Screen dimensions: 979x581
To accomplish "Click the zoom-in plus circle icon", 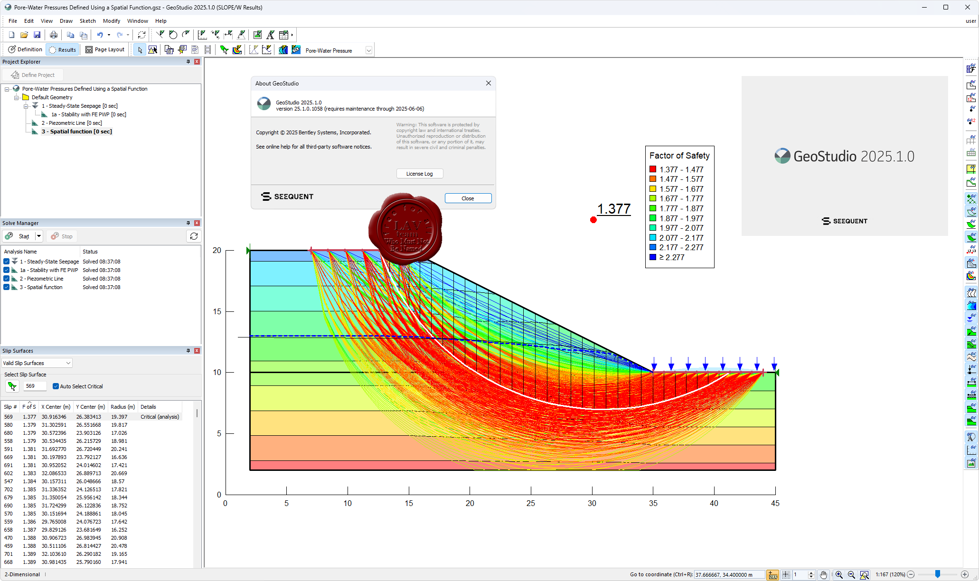I will pos(965,574).
